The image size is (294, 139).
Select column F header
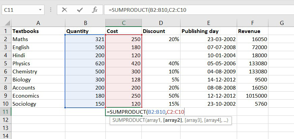(253, 23)
